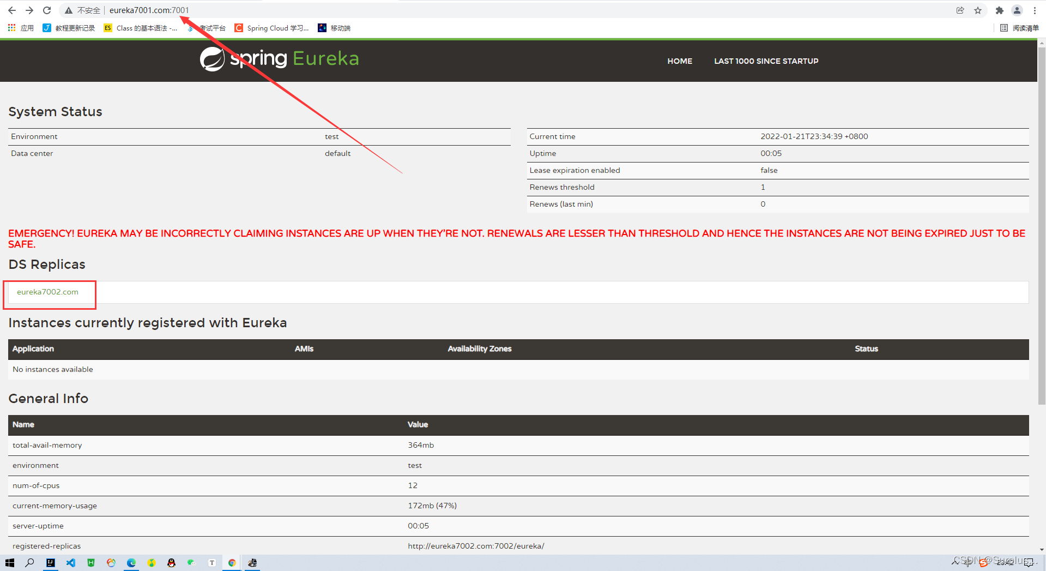1046x571 pixels.
Task: Open Windows taskbar search
Action: (30, 563)
